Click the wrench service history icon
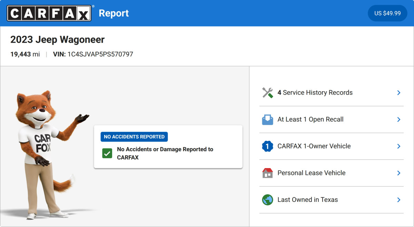 point(267,93)
